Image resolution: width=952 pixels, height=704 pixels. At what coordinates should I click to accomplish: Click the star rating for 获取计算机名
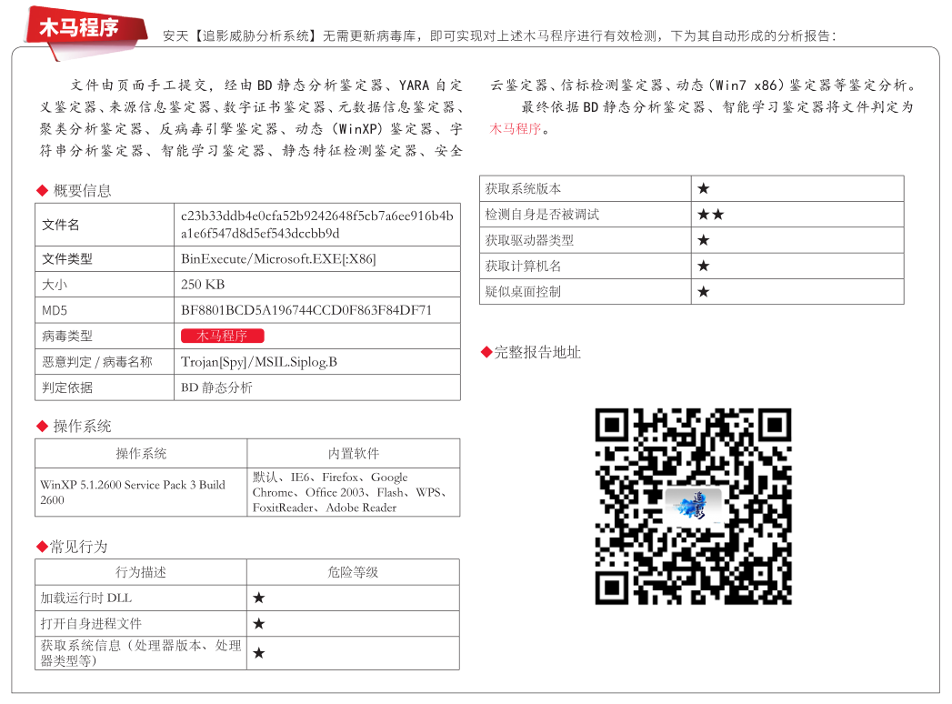(704, 267)
